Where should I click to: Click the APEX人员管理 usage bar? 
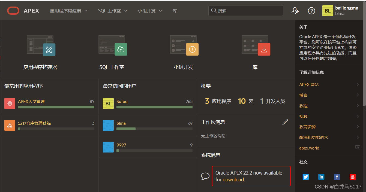(x=56, y=107)
